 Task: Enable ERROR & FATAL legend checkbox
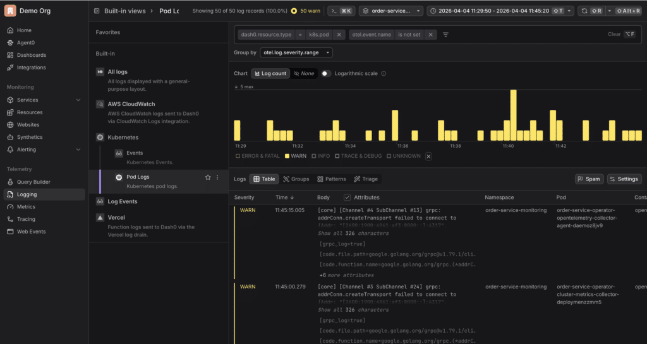238,156
